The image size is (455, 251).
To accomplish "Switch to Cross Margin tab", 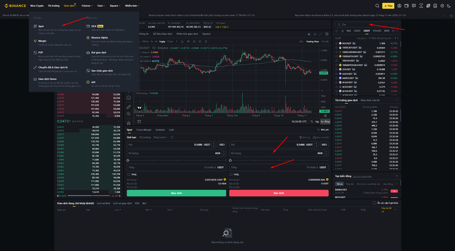I will click(144, 130).
